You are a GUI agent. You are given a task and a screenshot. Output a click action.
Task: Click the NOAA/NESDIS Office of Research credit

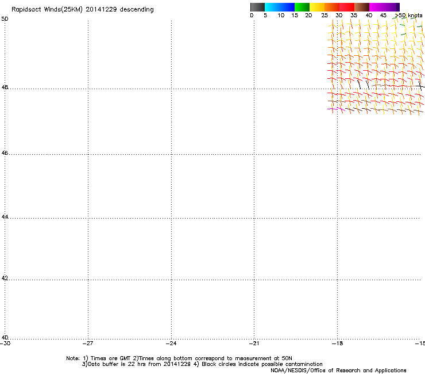pos(338,371)
